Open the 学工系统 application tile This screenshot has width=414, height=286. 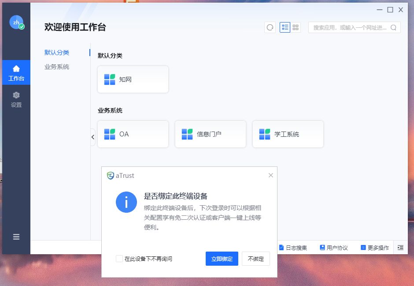[288, 134]
